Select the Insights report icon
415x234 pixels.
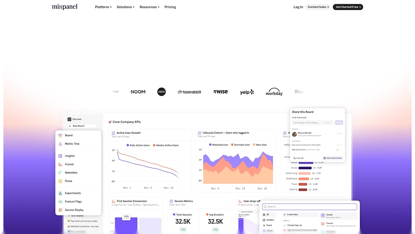point(60,156)
